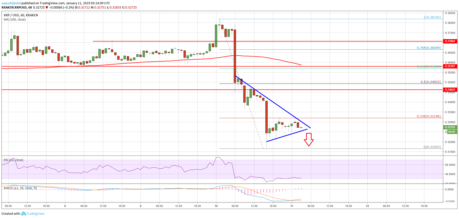Click the -0.0100 MACD axis value

point(450,201)
